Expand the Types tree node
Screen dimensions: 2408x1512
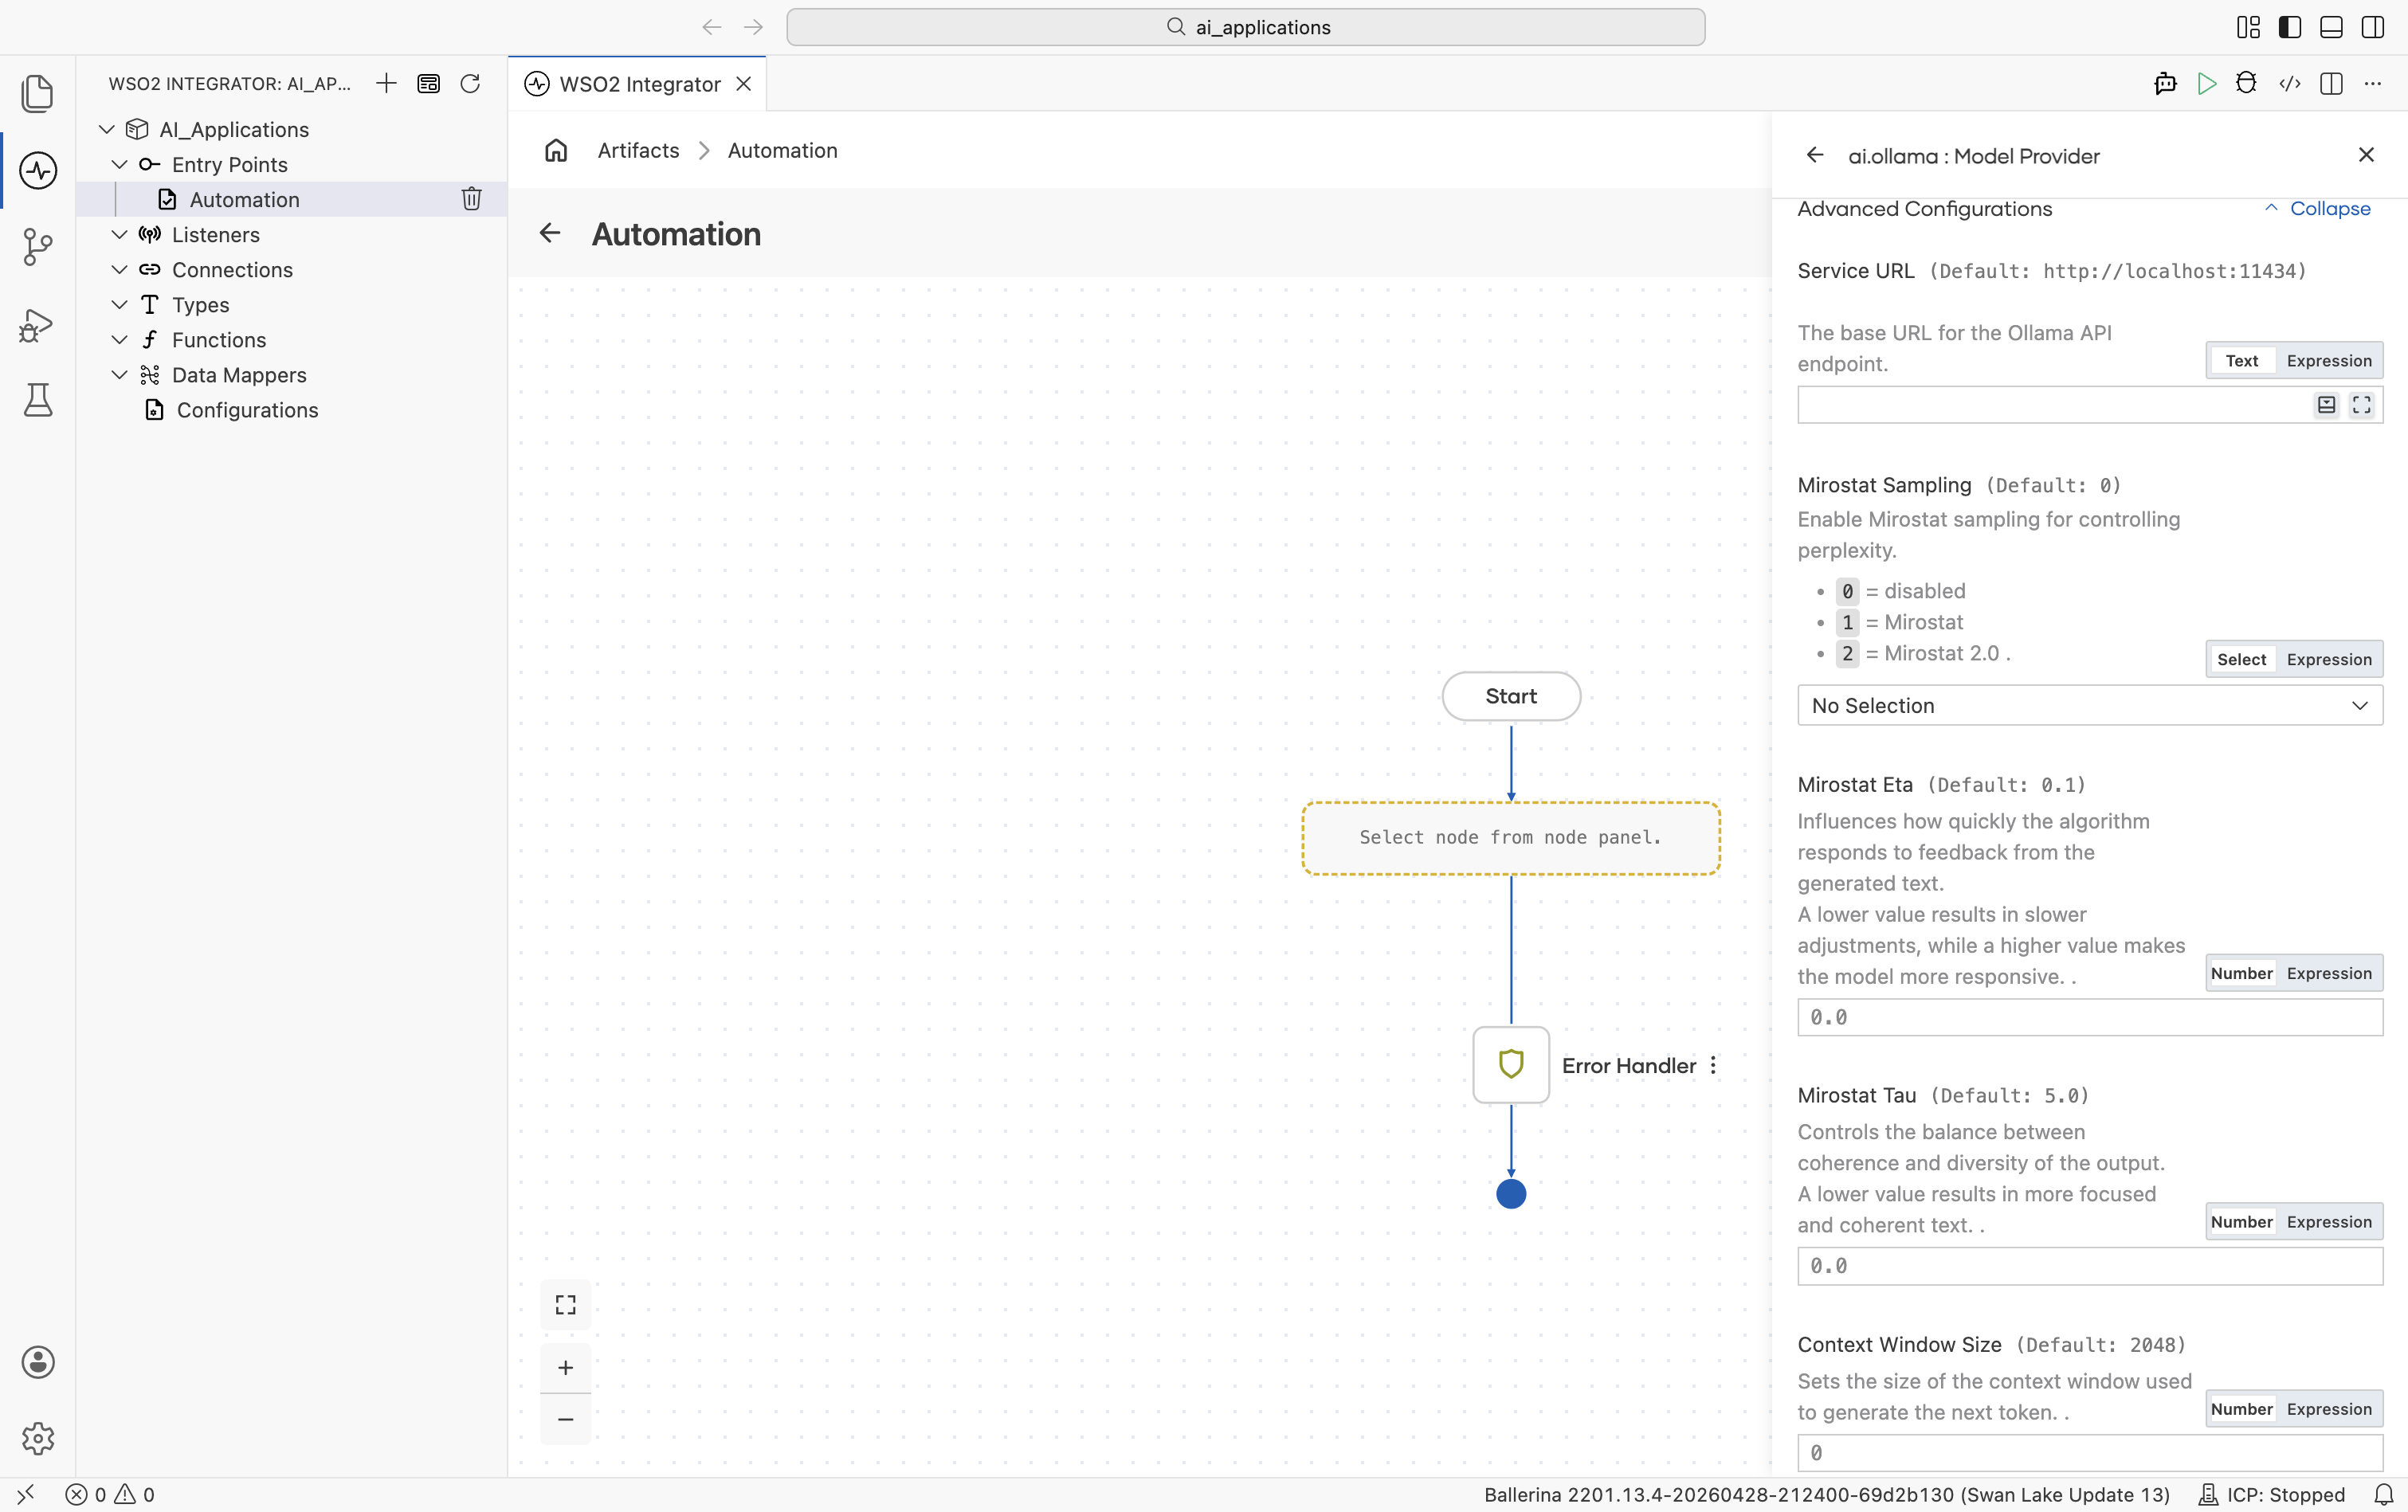tap(120, 304)
